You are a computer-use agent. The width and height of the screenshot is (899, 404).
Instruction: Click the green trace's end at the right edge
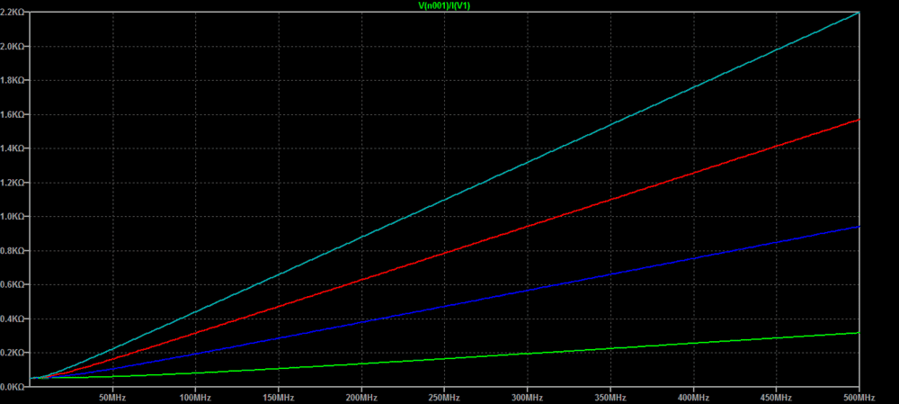click(x=859, y=333)
